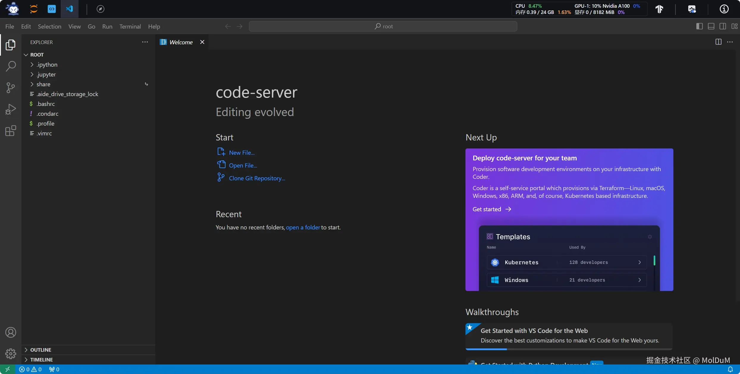740x374 pixels.
Task: Expand the share folder
Action: click(x=43, y=84)
